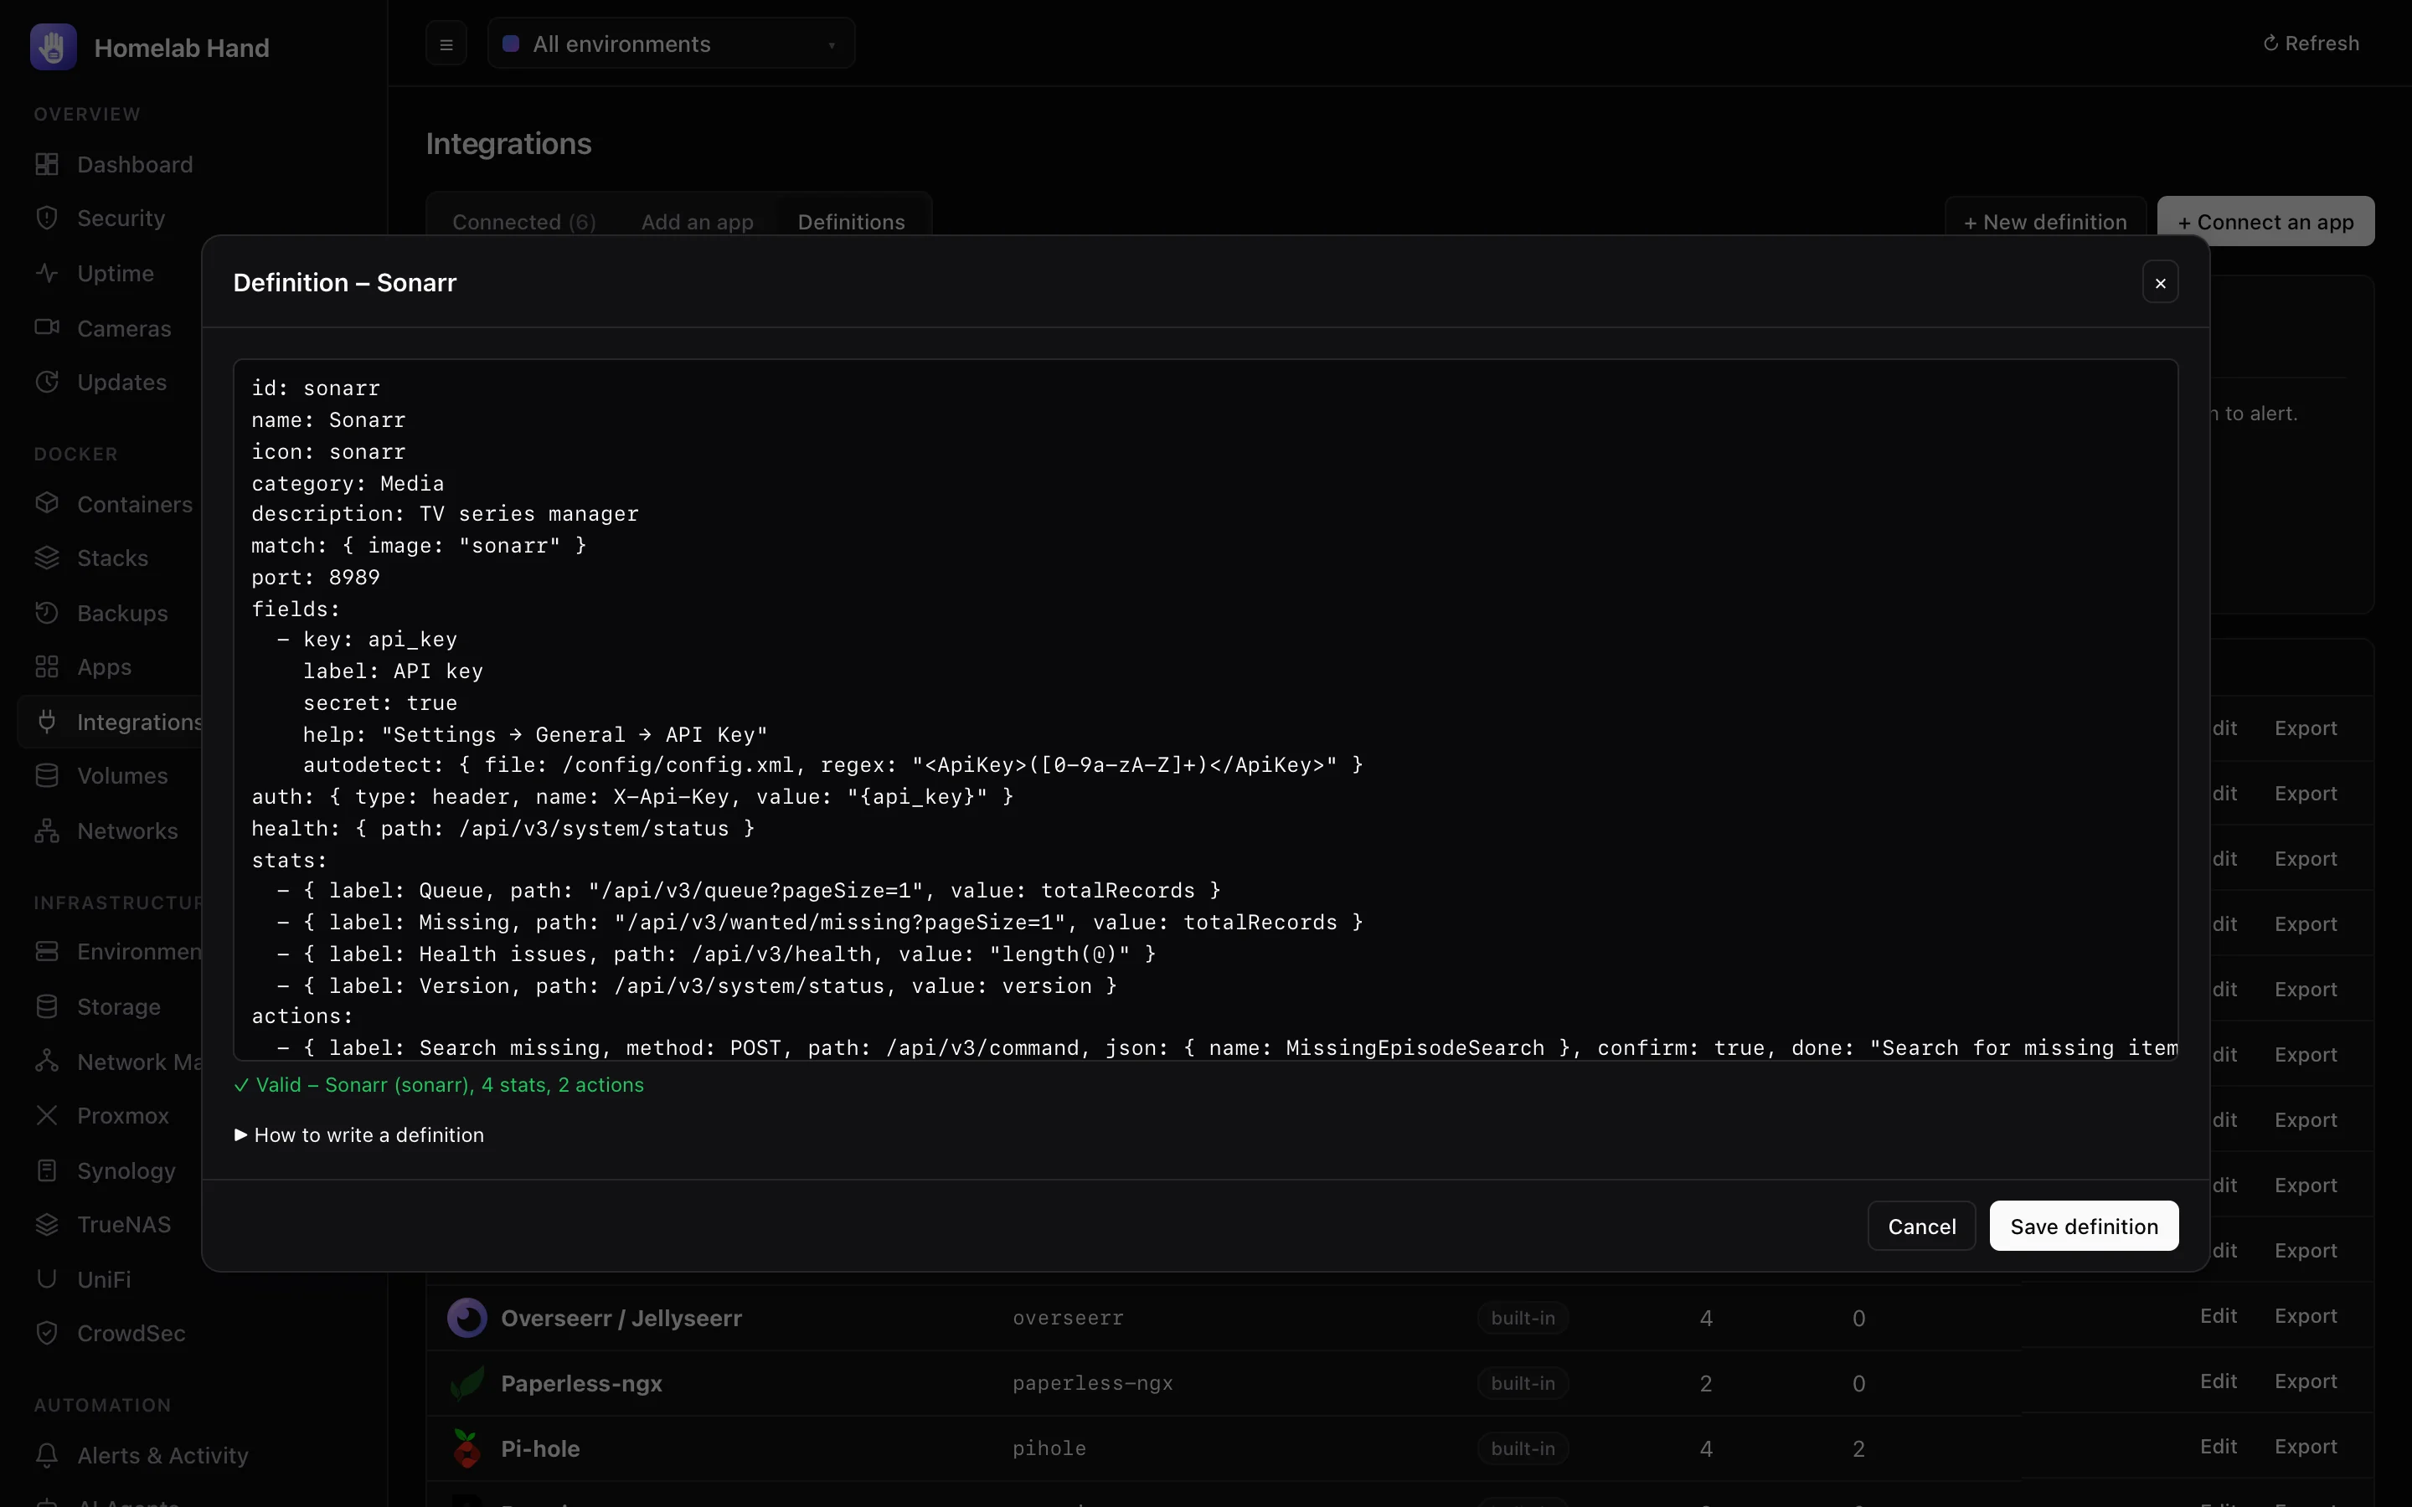The image size is (2412, 1507).
Task: Open TrueNAS sidebar icon
Action: [47, 1224]
